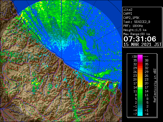Click the '-7' legend value on left column
The width and height of the screenshot is (163, 122).
point(135,114)
